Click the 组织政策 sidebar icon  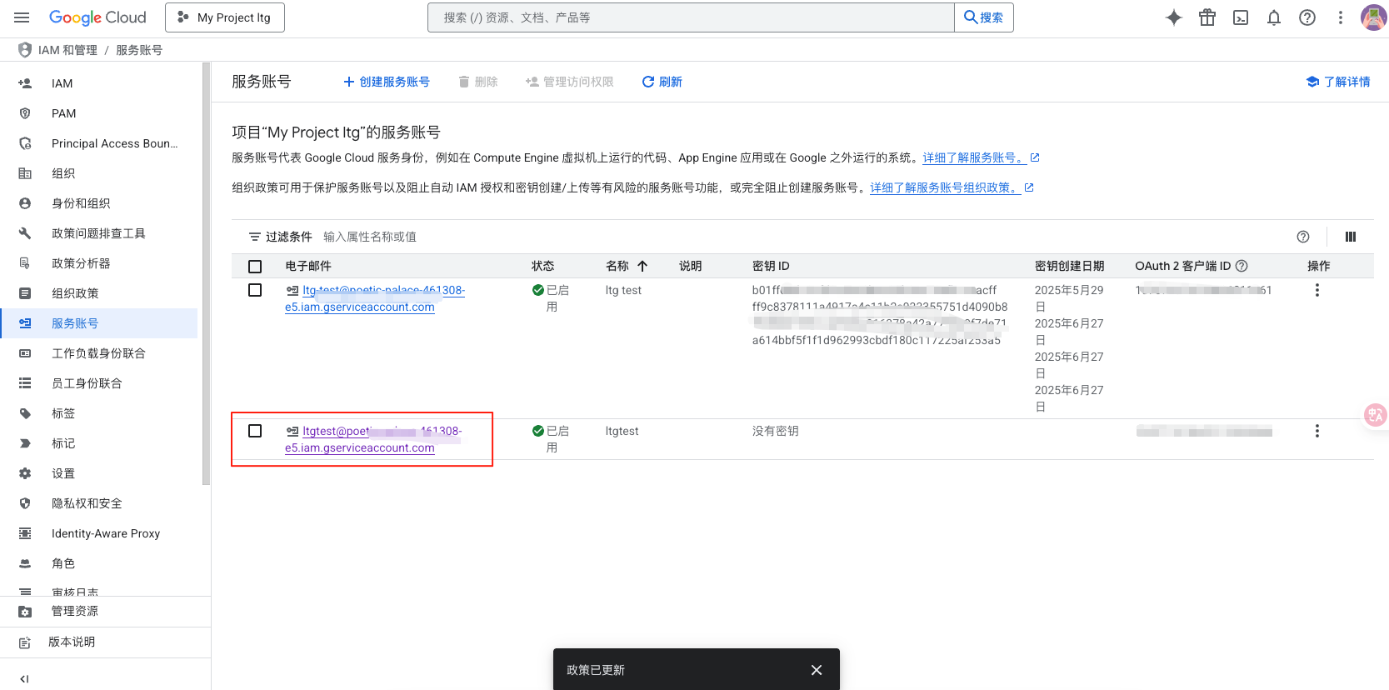pyautogui.click(x=25, y=293)
